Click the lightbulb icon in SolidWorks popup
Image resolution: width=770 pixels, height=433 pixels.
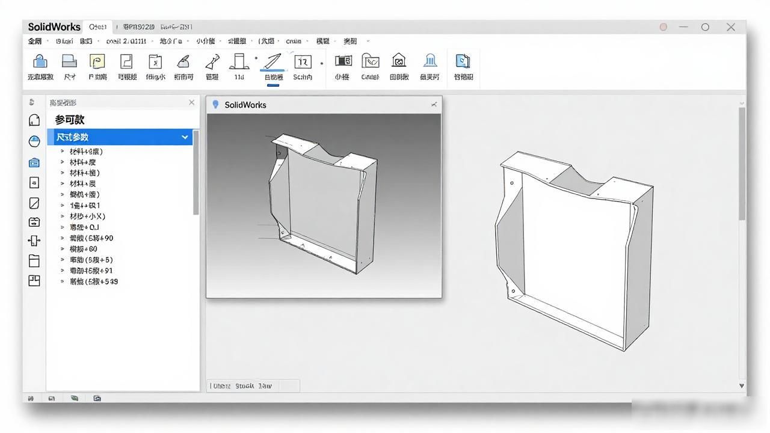pyautogui.click(x=216, y=105)
